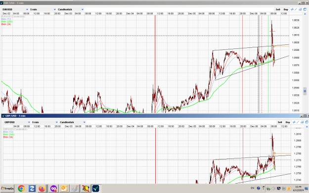Click GBP/USD price axis up arrow

307,127
